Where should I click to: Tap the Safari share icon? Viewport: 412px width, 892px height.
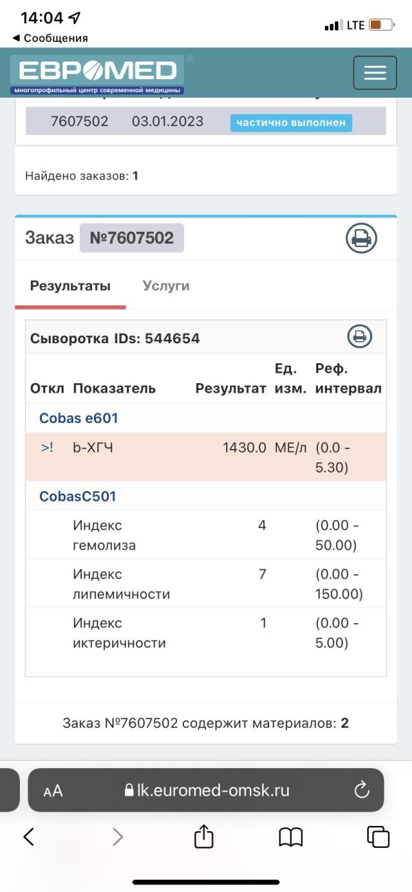(x=204, y=836)
